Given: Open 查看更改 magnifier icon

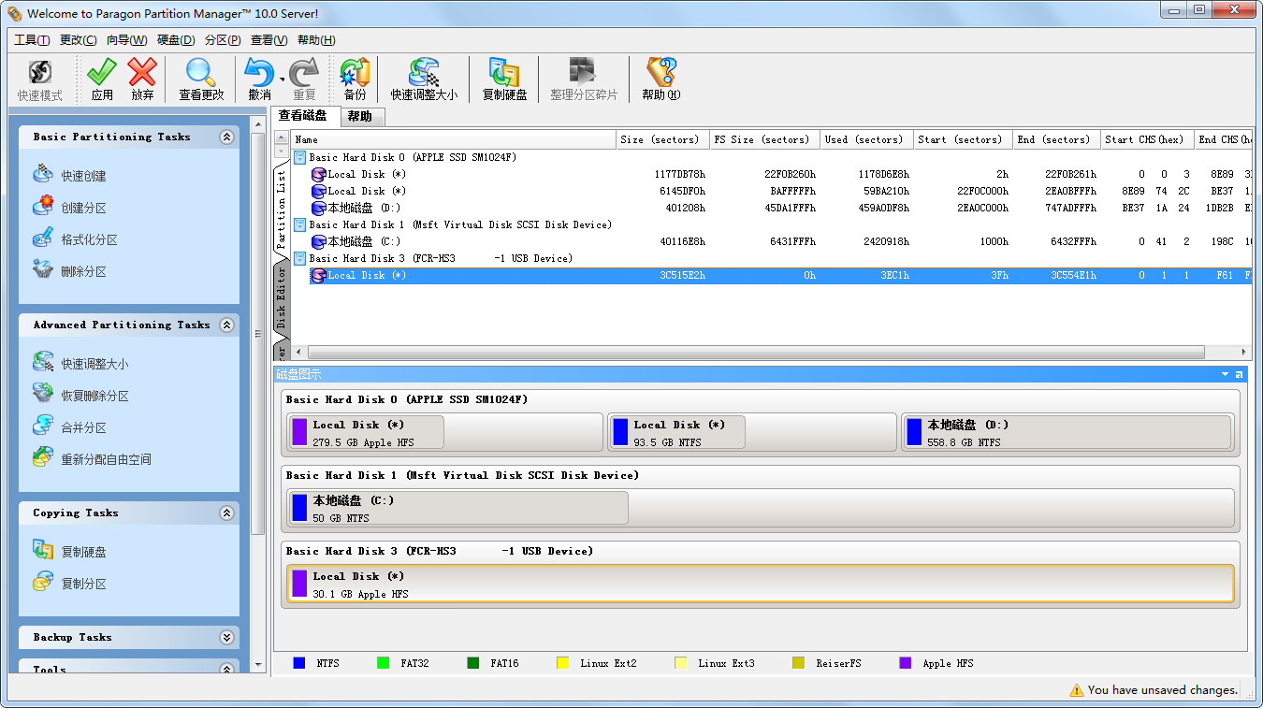Looking at the screenshot, I should point(201,72).
